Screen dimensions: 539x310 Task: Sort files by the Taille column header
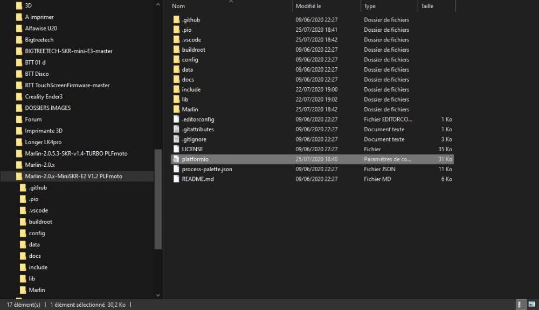click(x=427, y=6)
